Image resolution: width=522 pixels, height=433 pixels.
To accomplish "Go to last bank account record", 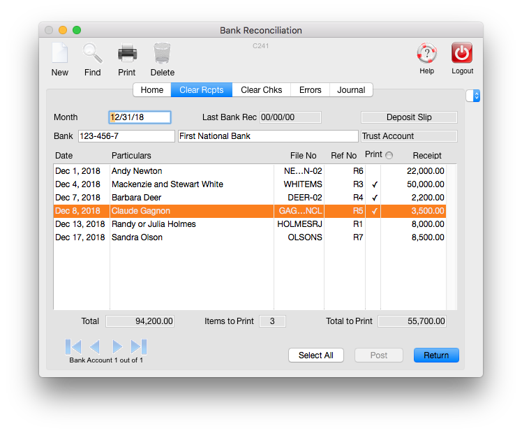I will [138, 346].
